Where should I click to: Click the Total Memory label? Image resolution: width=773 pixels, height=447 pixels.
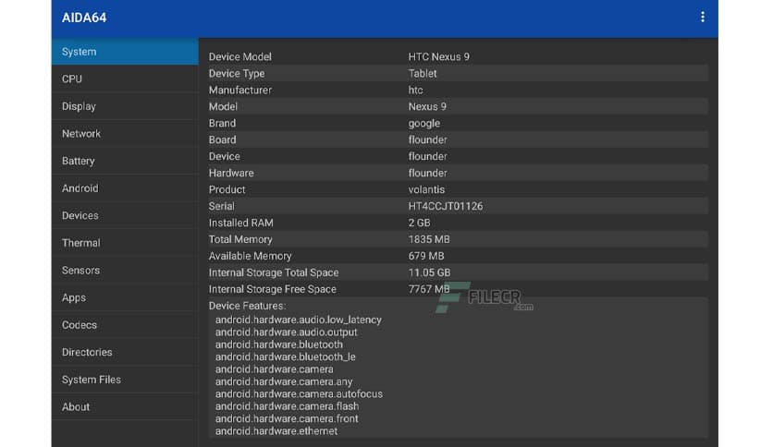click(x=240, y=239)
